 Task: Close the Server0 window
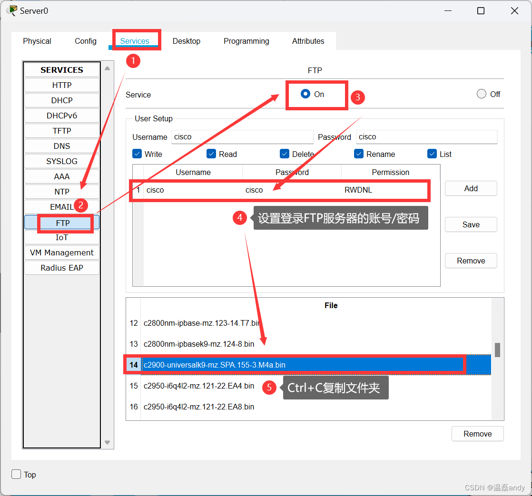[x=514, y=11]
